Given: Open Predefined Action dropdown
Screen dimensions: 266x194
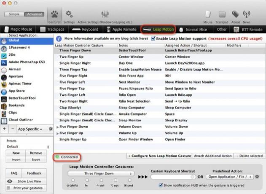Looking at the screenshot, I should [x=230, y=177].
